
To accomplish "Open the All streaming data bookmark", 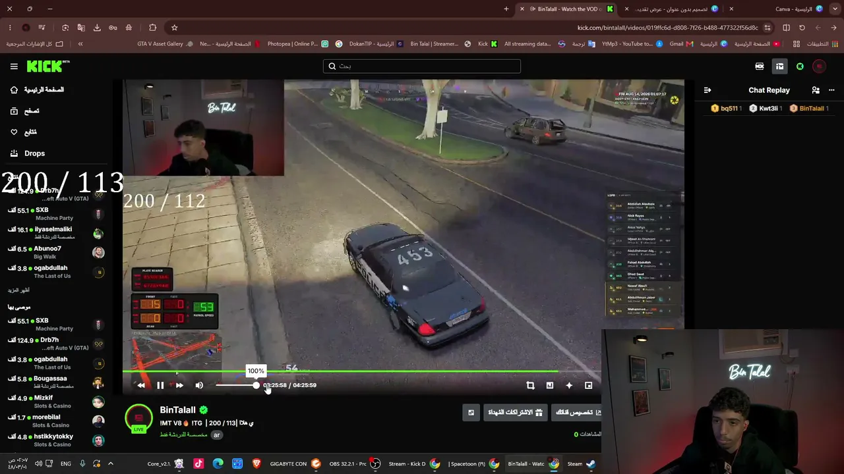I will tap(534, 44).
